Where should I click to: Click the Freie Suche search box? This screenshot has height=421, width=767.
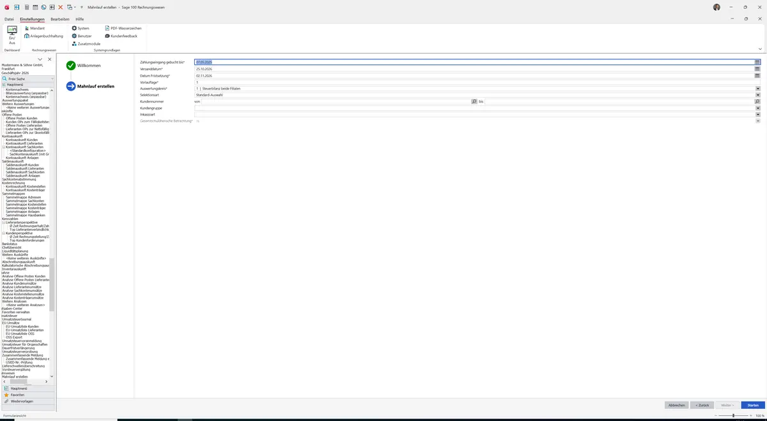27,78
